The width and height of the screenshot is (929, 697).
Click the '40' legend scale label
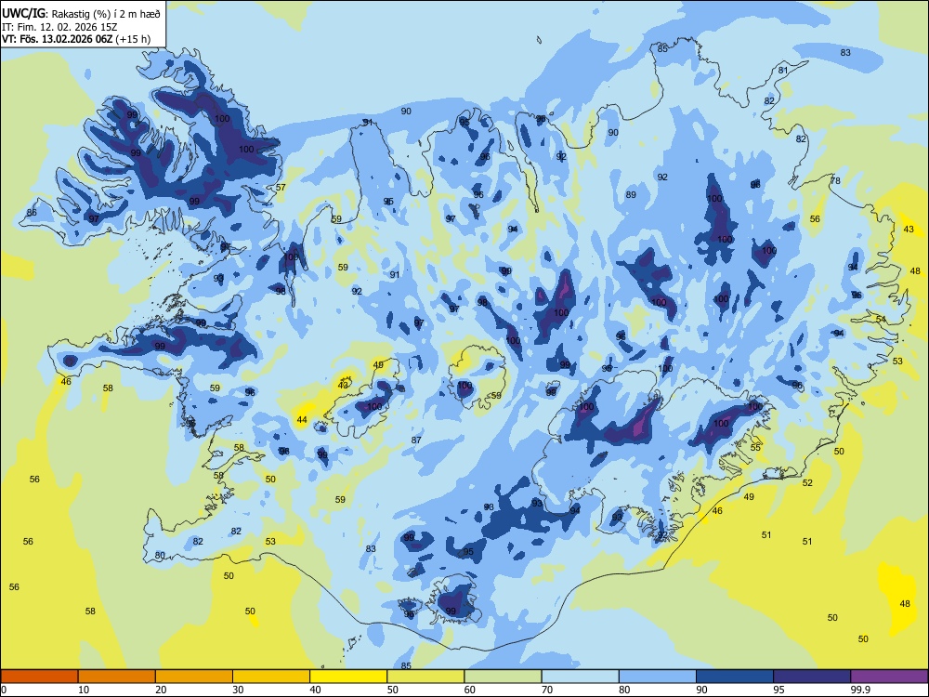pos(315,690)
